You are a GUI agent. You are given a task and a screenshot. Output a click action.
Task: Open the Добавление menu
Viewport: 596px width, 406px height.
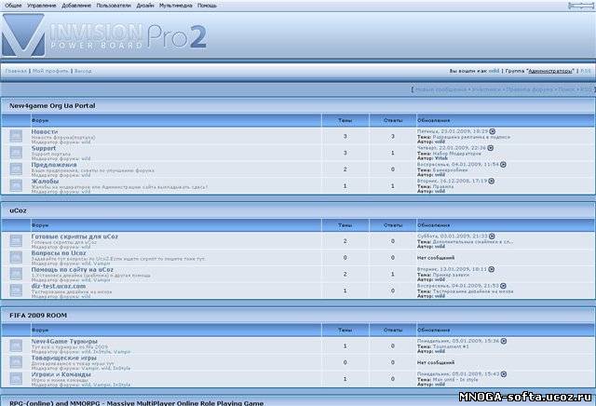pos(76,6)
